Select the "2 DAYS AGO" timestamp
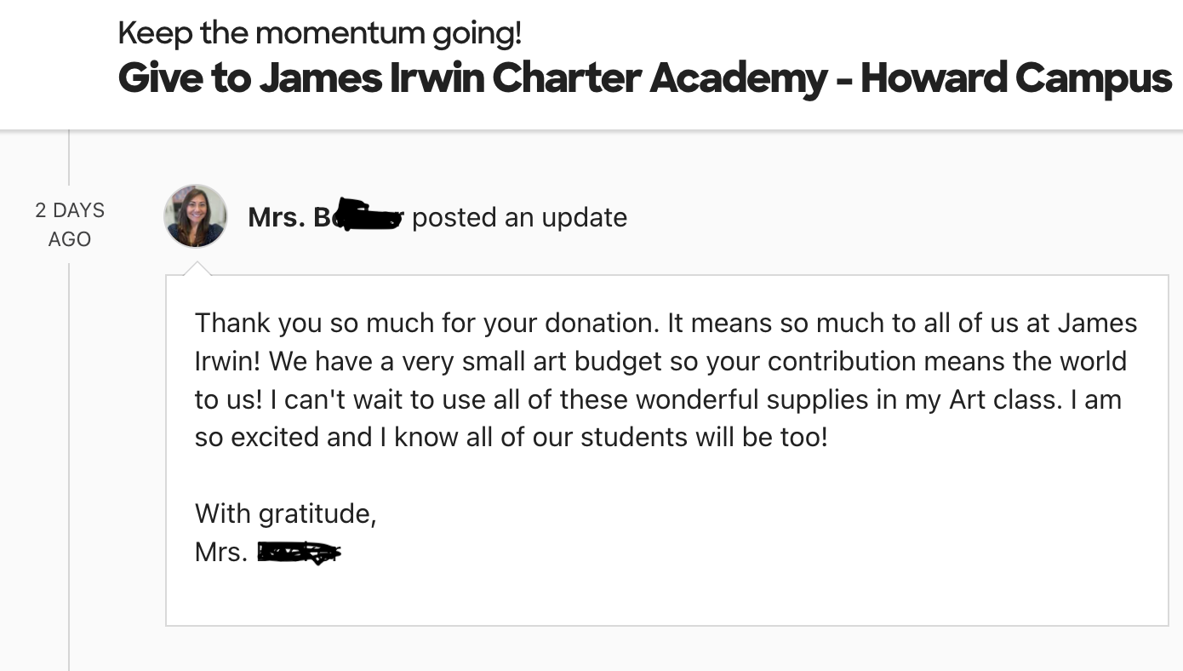 click(x=70, y=225)
